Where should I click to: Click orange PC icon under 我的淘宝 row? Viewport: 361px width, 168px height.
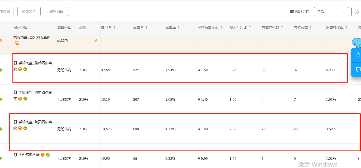pos(17,43)
